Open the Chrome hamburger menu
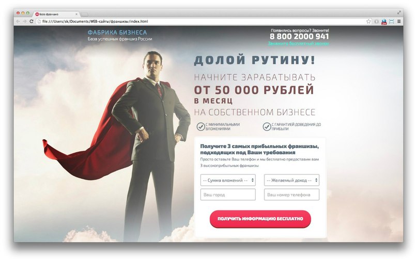The image size is (417, 261). [399, 21]
